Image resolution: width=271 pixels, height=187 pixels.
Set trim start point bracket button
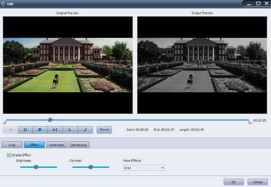70,130
